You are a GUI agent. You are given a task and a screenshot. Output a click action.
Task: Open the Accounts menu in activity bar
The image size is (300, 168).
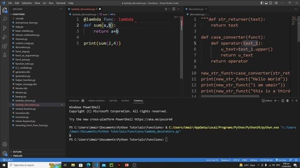click(x=5, y=144)
